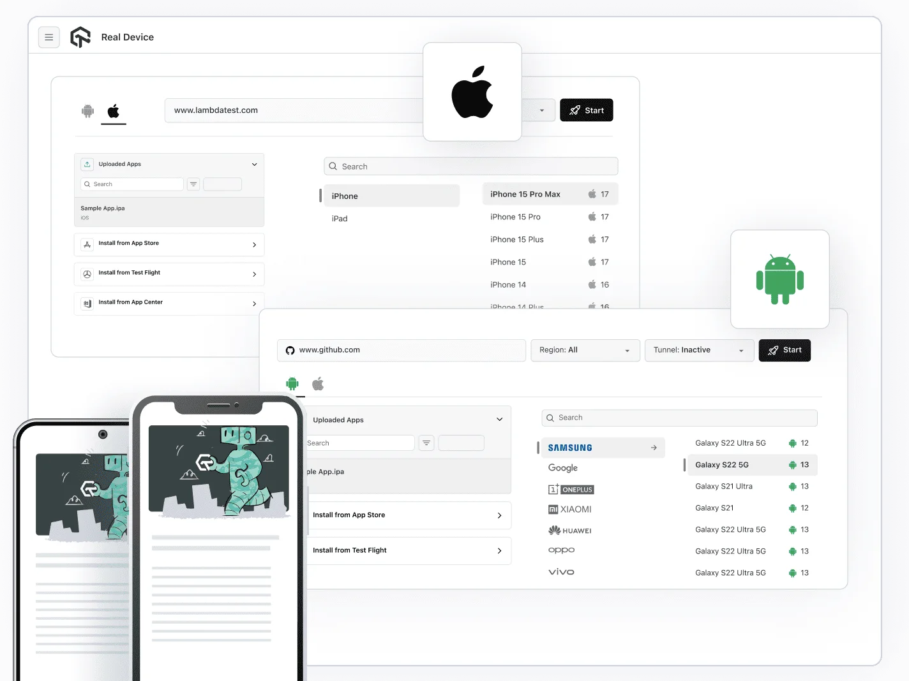Click the LambdaTest Real Device logo
909x681 pixels.
(80, 37)
